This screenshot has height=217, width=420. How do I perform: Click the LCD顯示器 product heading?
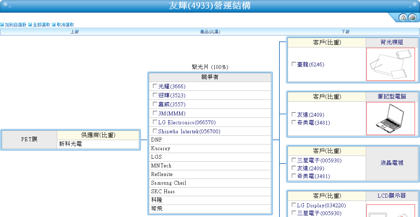click(392, 195)
